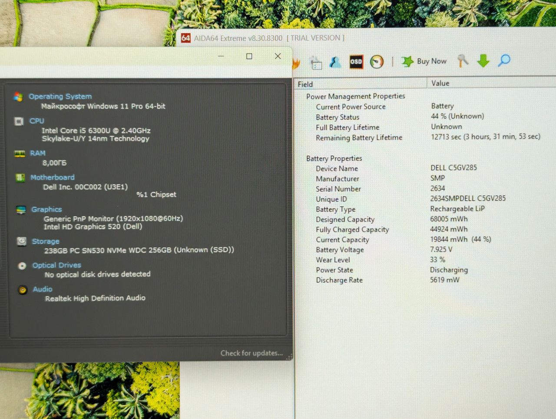This screenshot has width=556, height=419.
Task: Click the user silhouette toolbar icon
Action: point(335,62)
